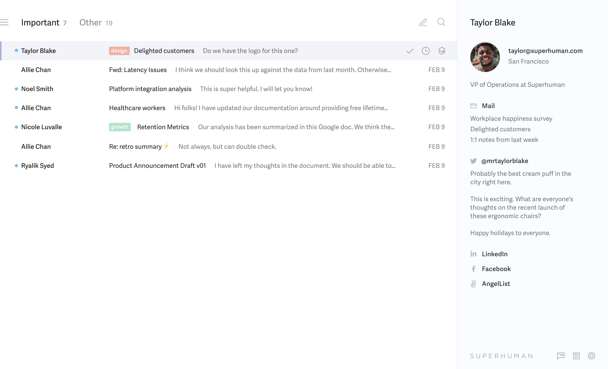Image resolution: width=608 pixels, height=369 pixels.
Task: Click the Twitter bird icon next to @mrtaylorblake
Action: (473, 161)
